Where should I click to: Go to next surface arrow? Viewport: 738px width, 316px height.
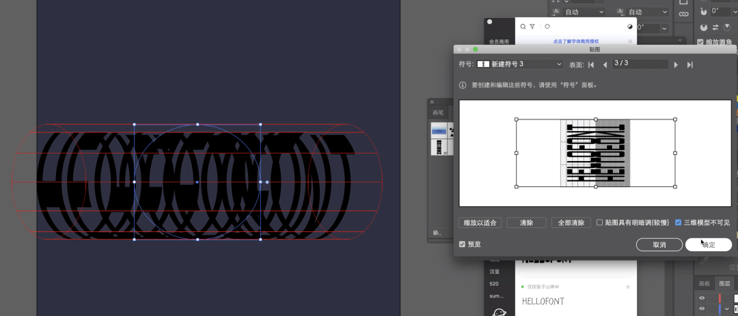coord(676,65)
